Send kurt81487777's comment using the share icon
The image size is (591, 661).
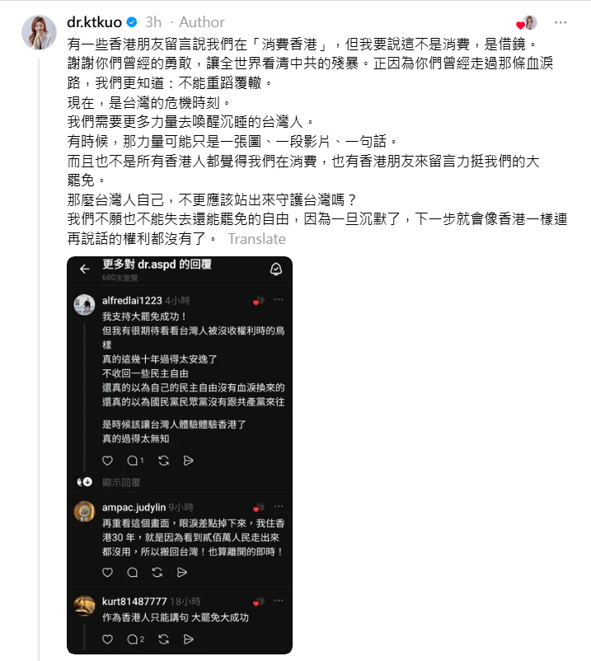click(189, 640)
